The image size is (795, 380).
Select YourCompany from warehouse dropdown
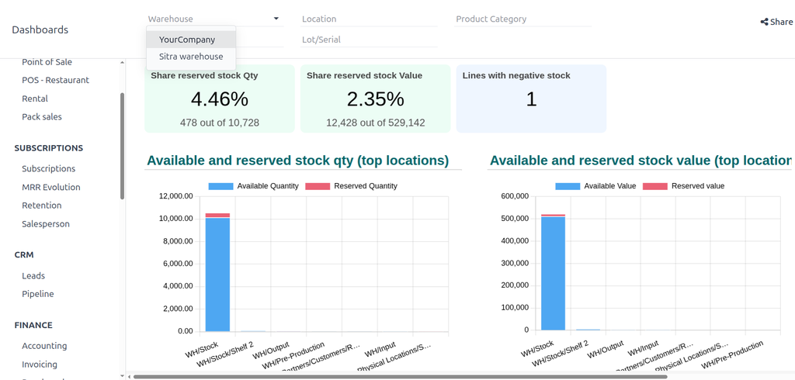tap(187, 40)
